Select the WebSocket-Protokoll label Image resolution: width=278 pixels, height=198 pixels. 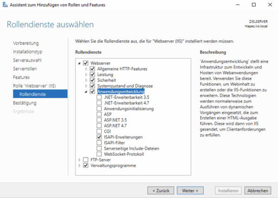(124, 154)
